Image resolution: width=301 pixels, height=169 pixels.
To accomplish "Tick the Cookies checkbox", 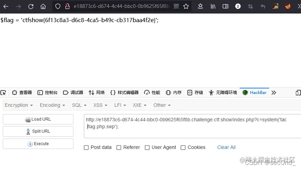I will pos(183,148).
